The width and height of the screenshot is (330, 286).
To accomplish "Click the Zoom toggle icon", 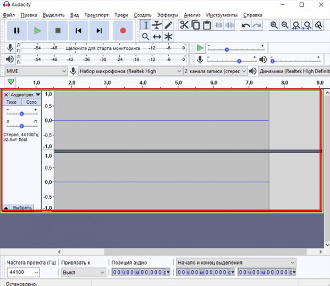I will 318,25.
